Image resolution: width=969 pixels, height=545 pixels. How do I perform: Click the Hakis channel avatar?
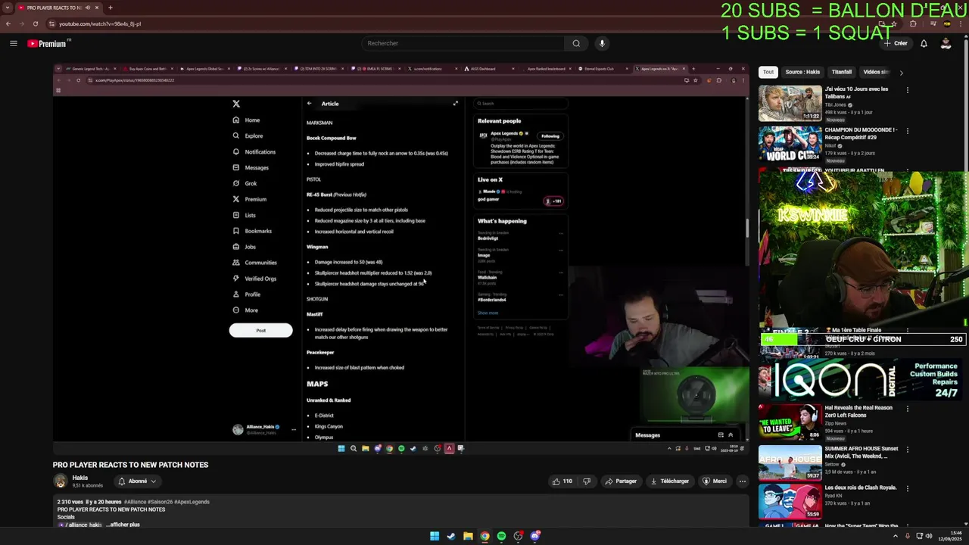[x=60, y=481]
